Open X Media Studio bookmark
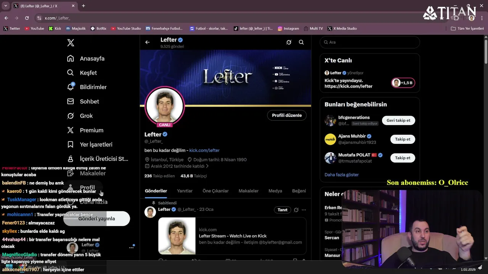The image size is (488, 274). (x=342, y=29)
